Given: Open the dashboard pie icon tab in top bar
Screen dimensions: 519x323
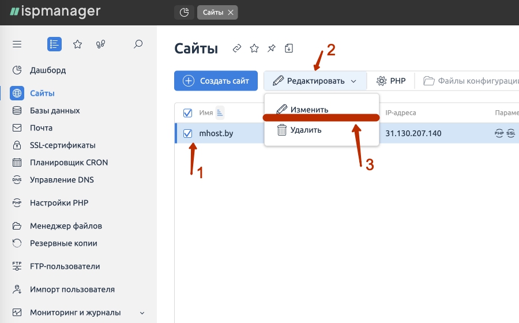Looking at the screenshot, I should (184, 12).
